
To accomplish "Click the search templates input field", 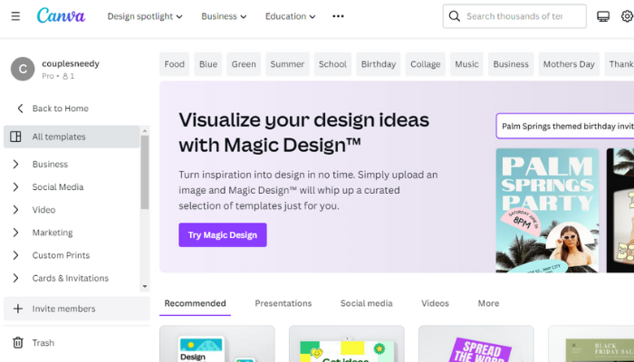I will tap(514, 16).
